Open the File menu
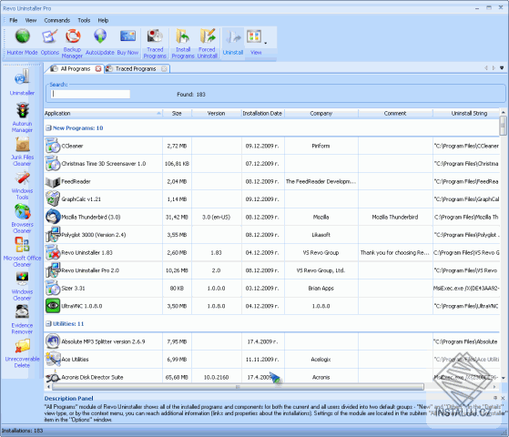This screenshot has width=509, height=437. tap(14, 20)
